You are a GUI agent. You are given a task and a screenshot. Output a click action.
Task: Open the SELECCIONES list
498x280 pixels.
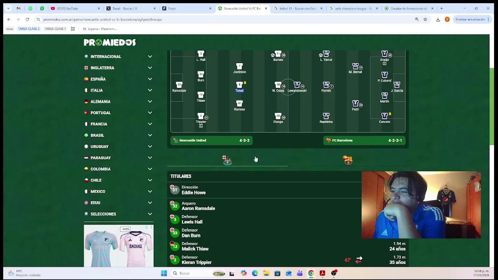(118, 214)
